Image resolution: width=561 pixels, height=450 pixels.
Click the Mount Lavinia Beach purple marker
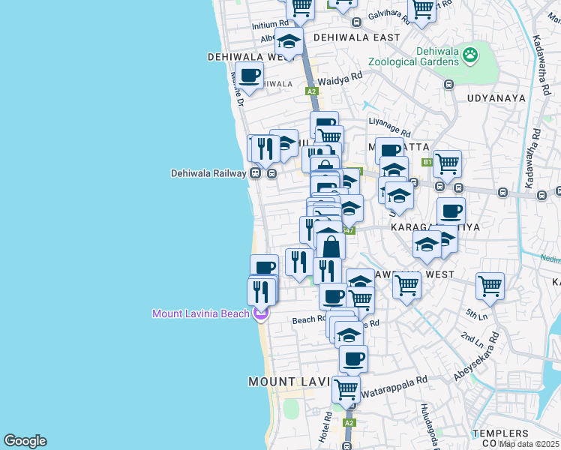click(260, 313)
